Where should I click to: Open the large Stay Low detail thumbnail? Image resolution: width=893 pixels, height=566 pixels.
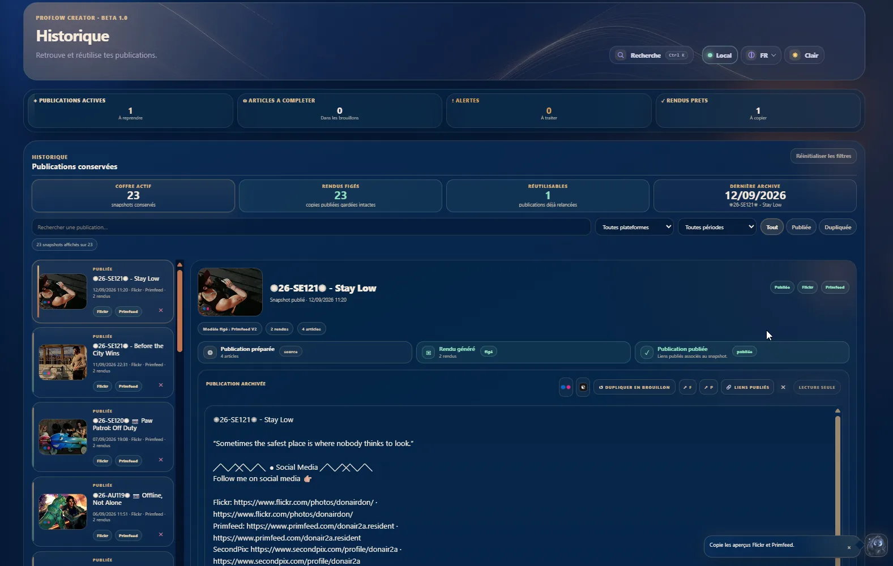(x=230, y=291)
